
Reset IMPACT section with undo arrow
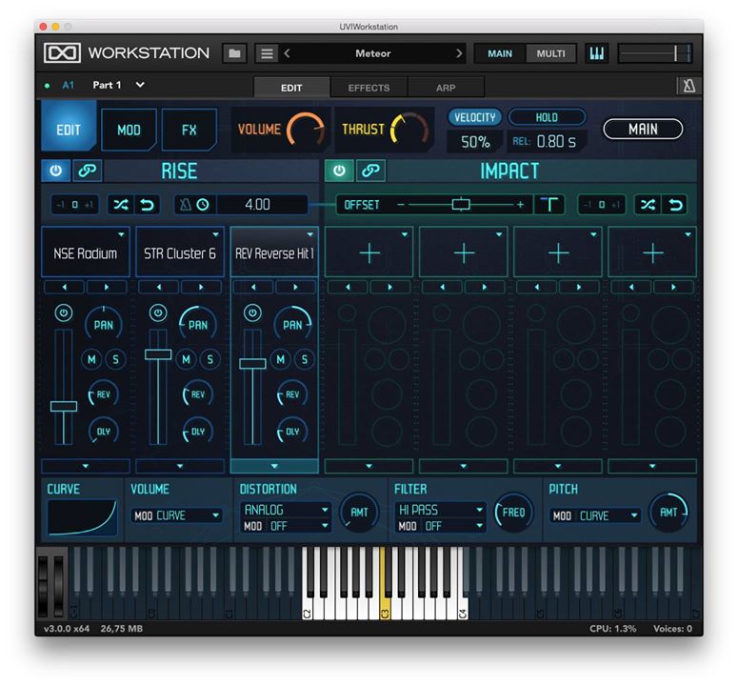675,205
